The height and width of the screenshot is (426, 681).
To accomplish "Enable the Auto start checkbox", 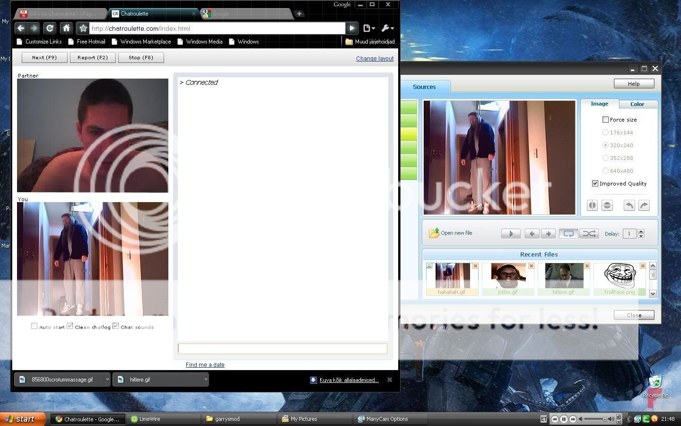I will (34, 326).
